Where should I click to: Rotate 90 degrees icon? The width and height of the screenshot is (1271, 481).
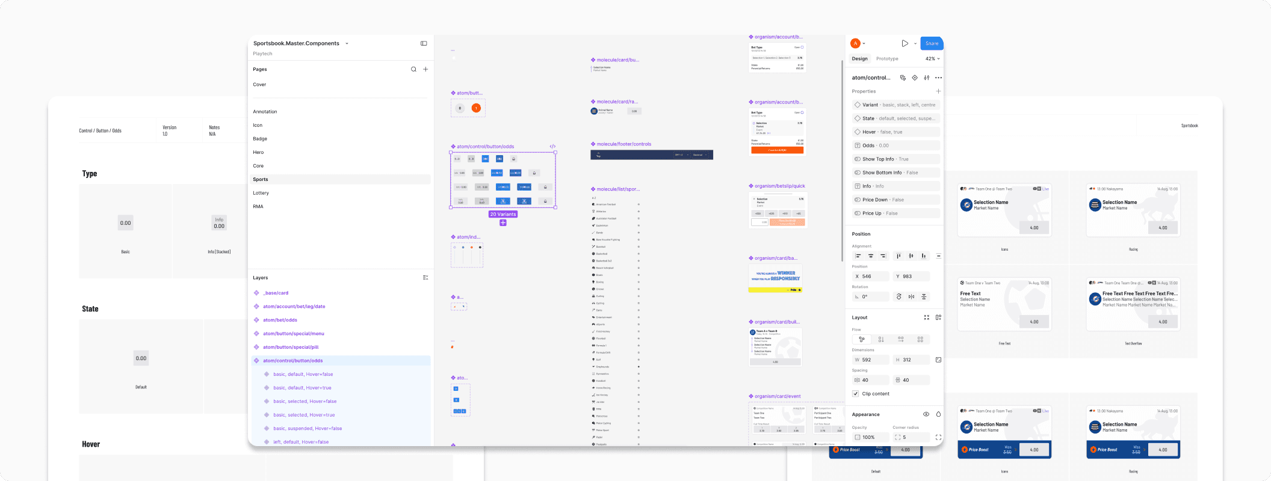point(899,296)
